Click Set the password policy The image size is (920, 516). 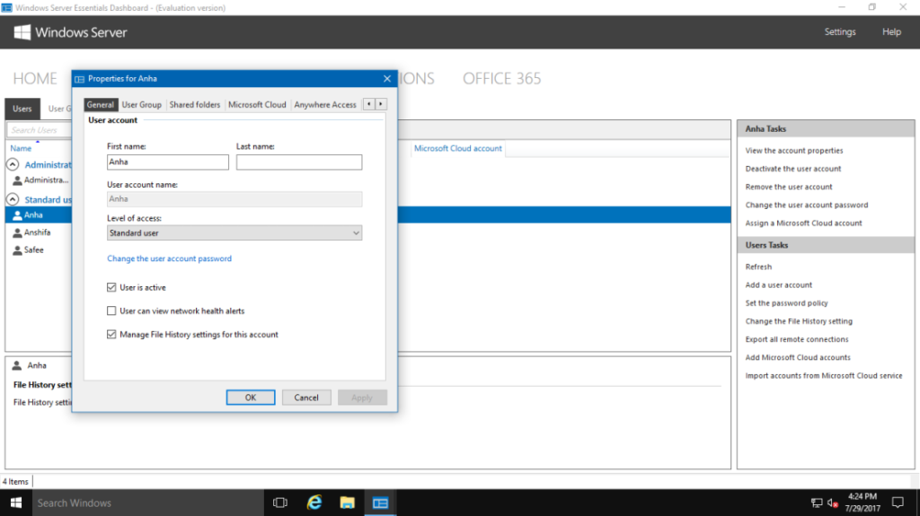(786, 303)
